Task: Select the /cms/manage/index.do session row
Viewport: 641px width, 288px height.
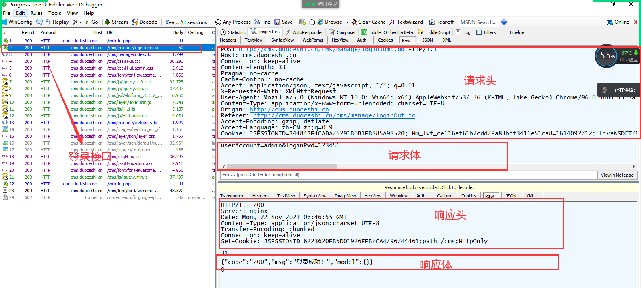Action: (x=107, y=54)
